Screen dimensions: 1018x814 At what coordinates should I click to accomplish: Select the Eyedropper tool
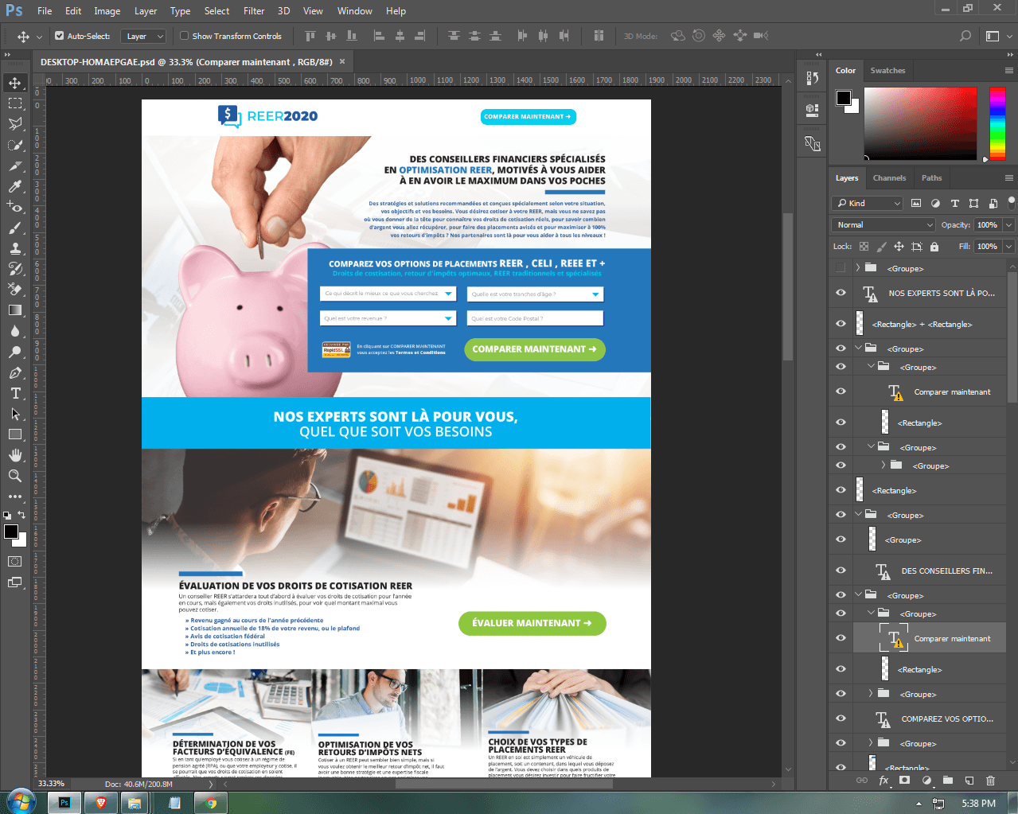[15, 186]
